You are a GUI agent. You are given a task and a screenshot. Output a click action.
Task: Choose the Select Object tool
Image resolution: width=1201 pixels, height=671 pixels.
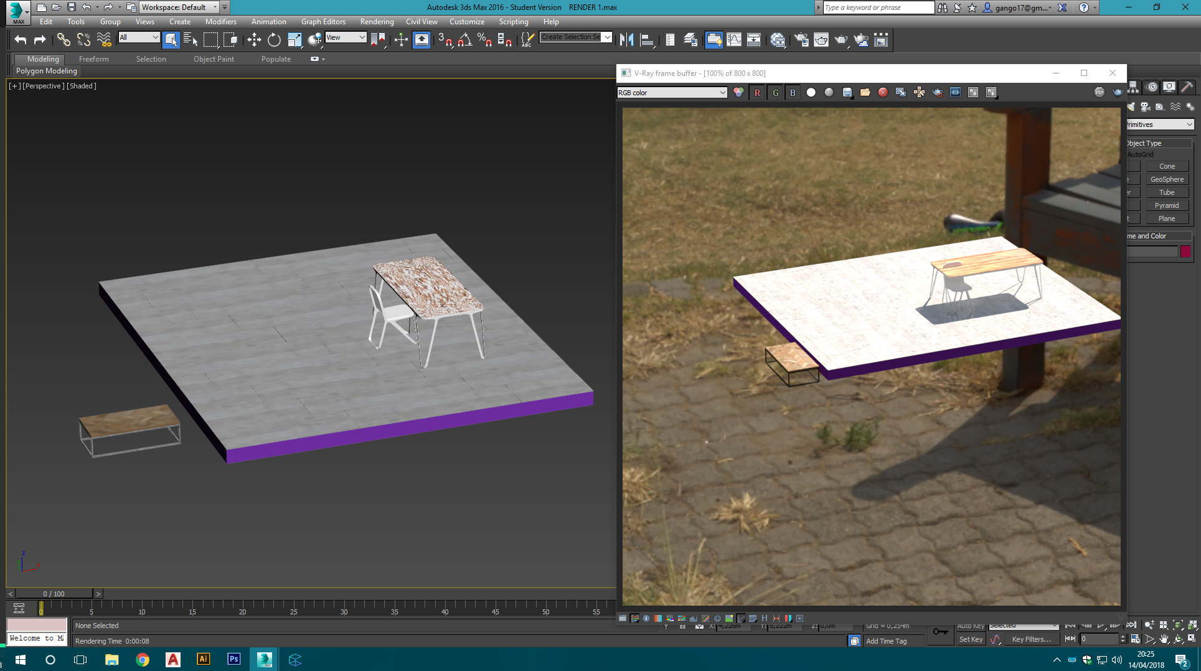click(171, 40)
